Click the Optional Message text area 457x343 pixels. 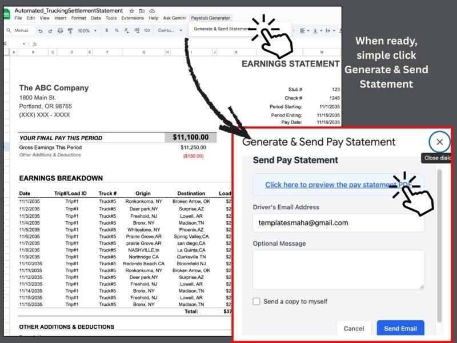338,270
